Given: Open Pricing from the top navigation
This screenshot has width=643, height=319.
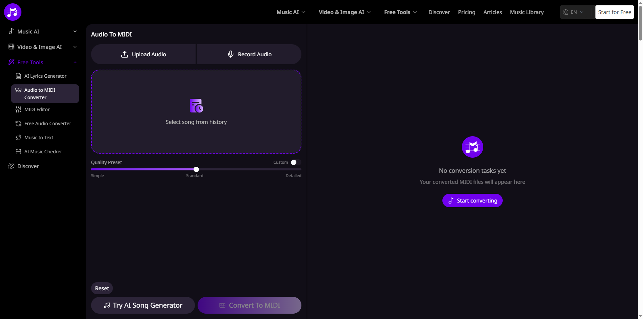Looking at the screenshot, I should 467,12.
